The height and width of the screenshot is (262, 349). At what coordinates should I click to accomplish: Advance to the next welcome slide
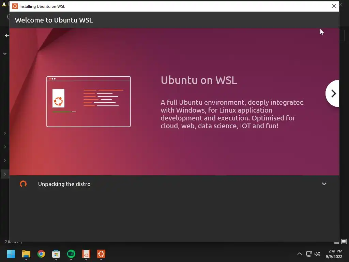click(333, 93)
